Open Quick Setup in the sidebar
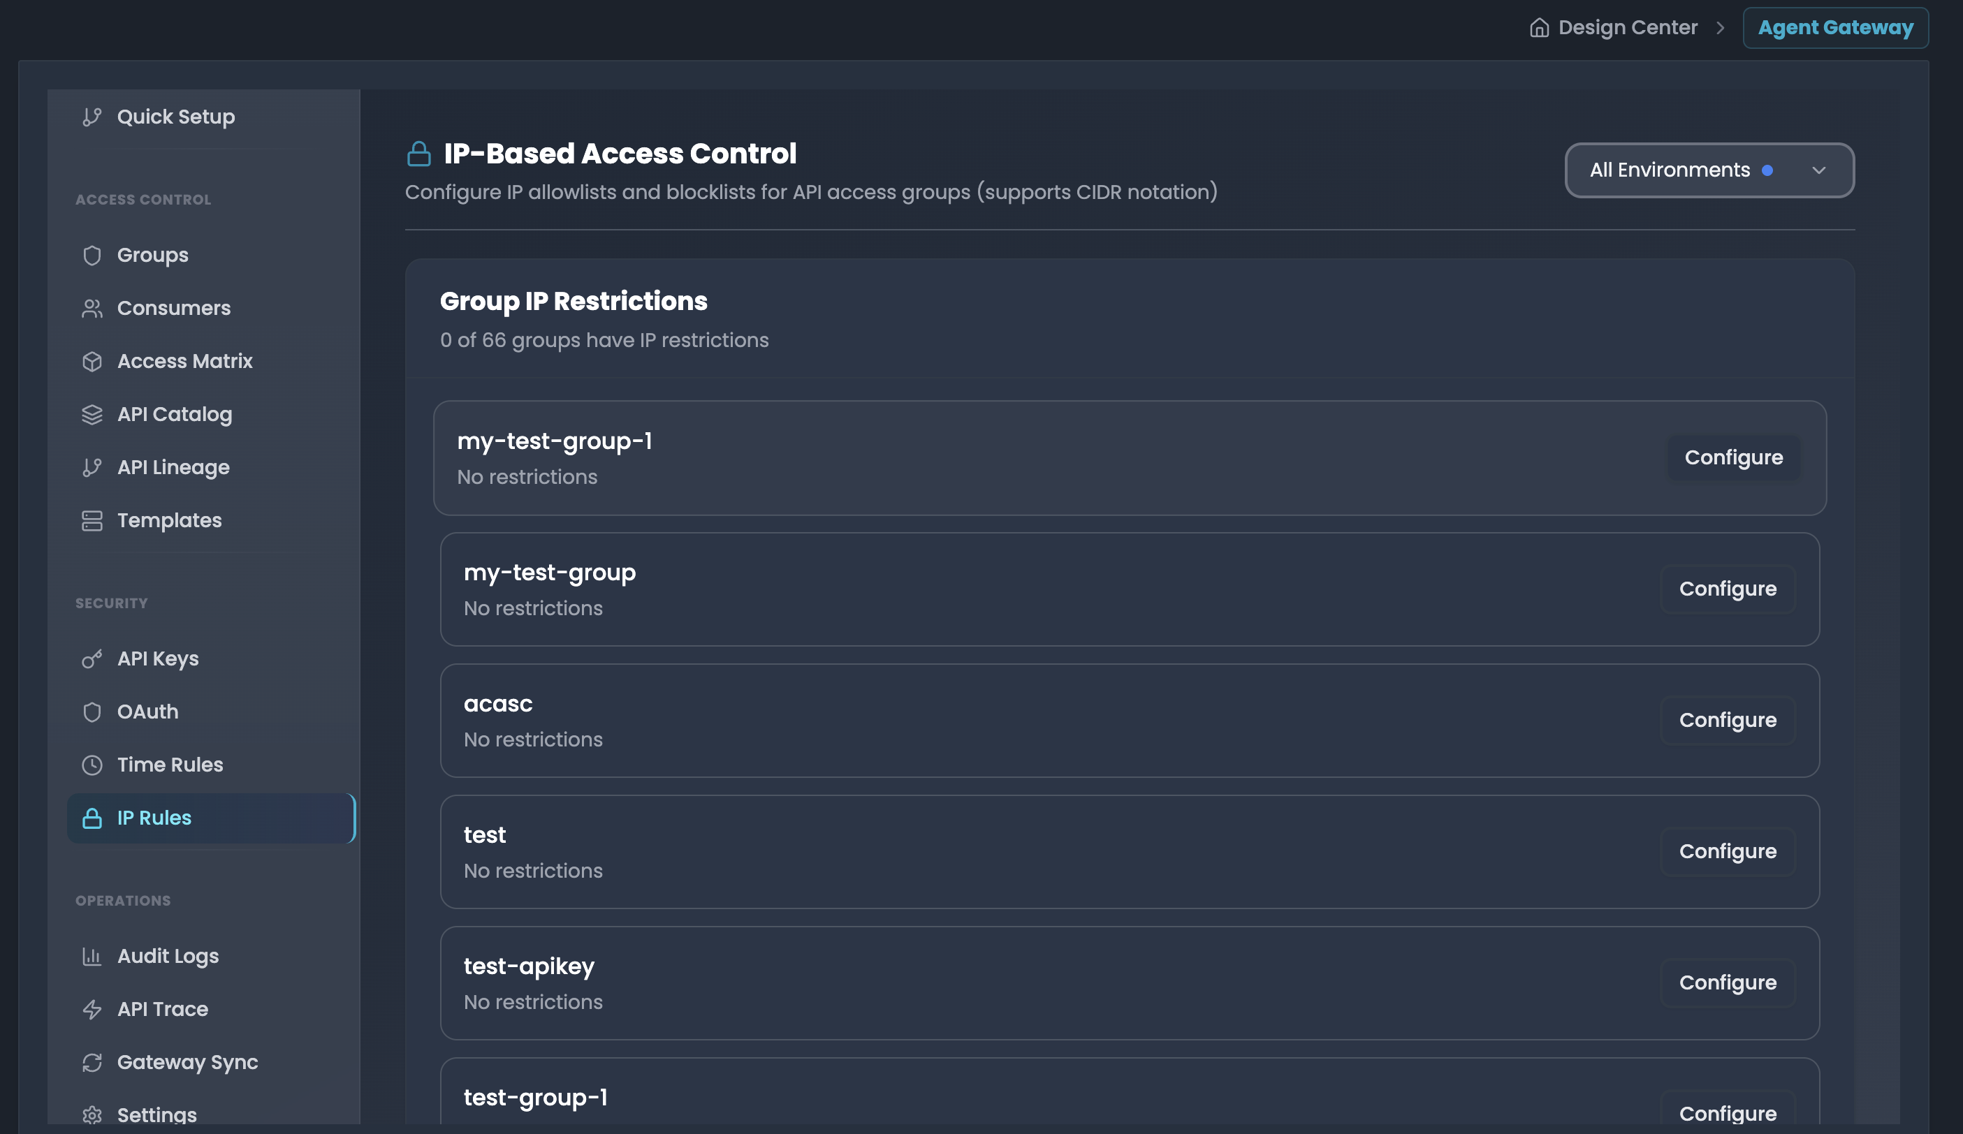Screen dimensions: 1963x1134 tap(175, 117)
